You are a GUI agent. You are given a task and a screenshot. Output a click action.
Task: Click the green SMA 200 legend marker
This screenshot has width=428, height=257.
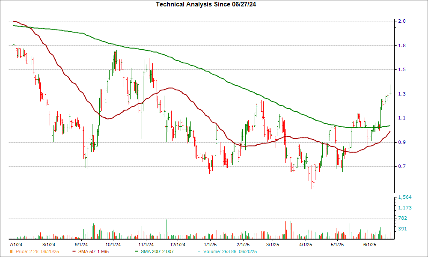point(137,251)
